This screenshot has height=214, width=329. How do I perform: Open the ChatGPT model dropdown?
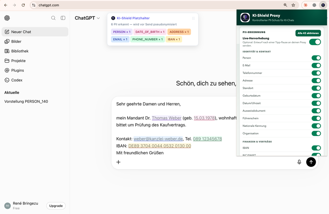coord(87,18)
